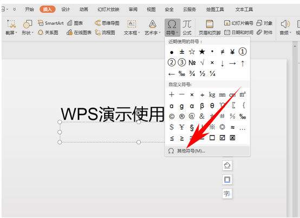Expand the 形状 dropdown arrow
Viewport: 300px width, 218px height.
tap(32, 32)
